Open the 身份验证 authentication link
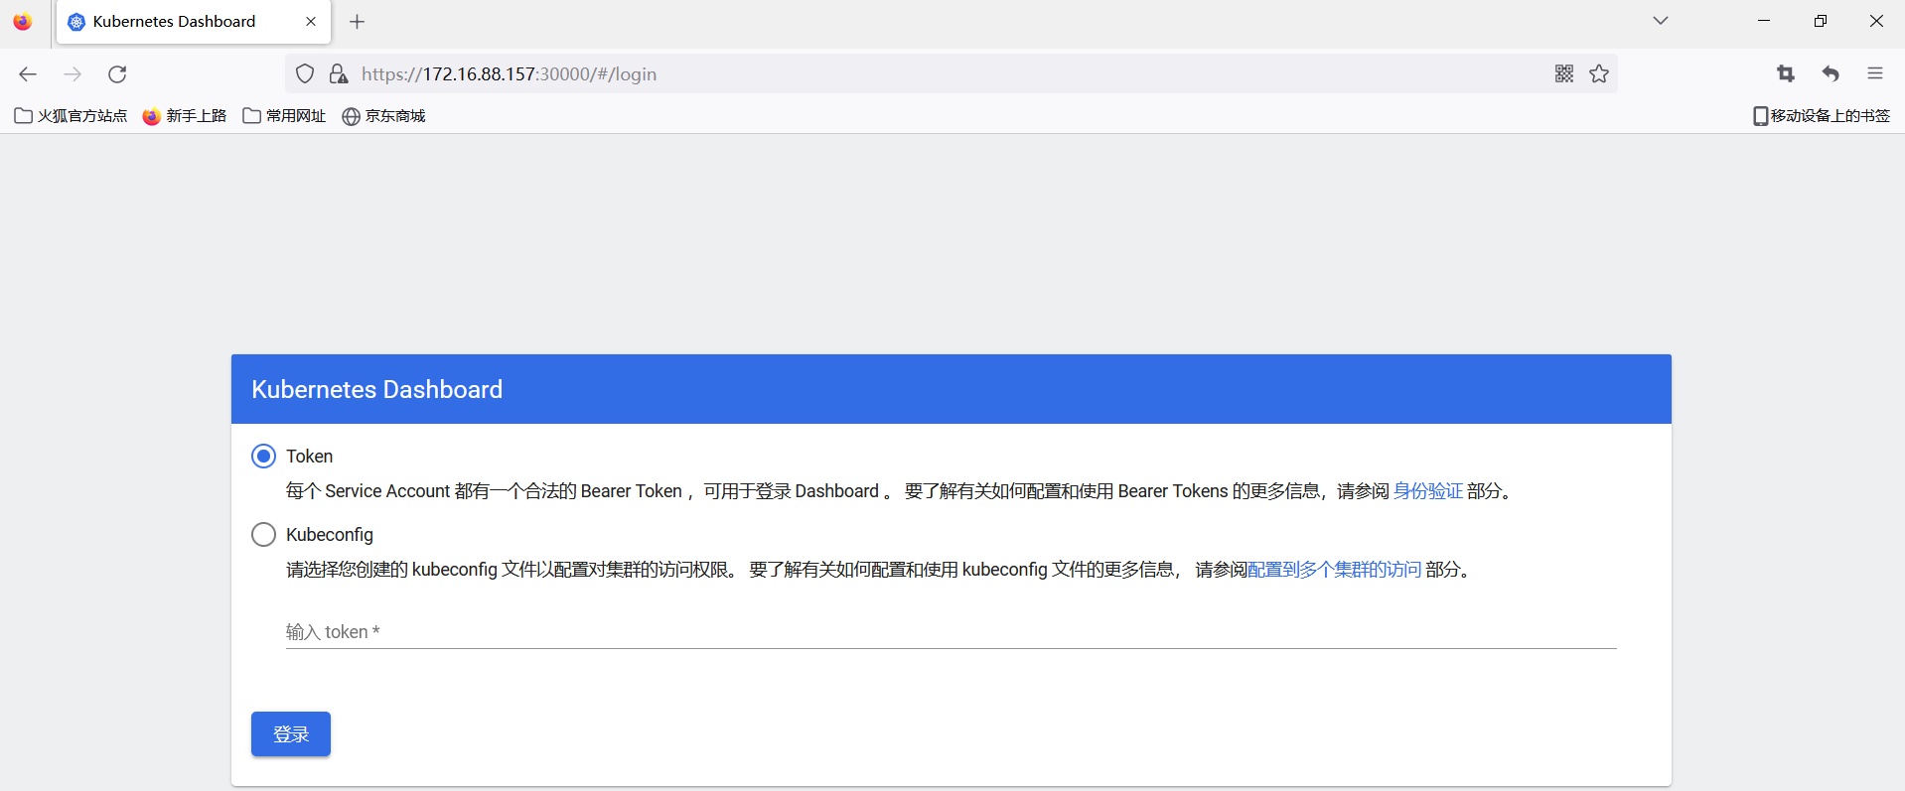Viewport: 1905px width, 791px height. coord(1427,490)
